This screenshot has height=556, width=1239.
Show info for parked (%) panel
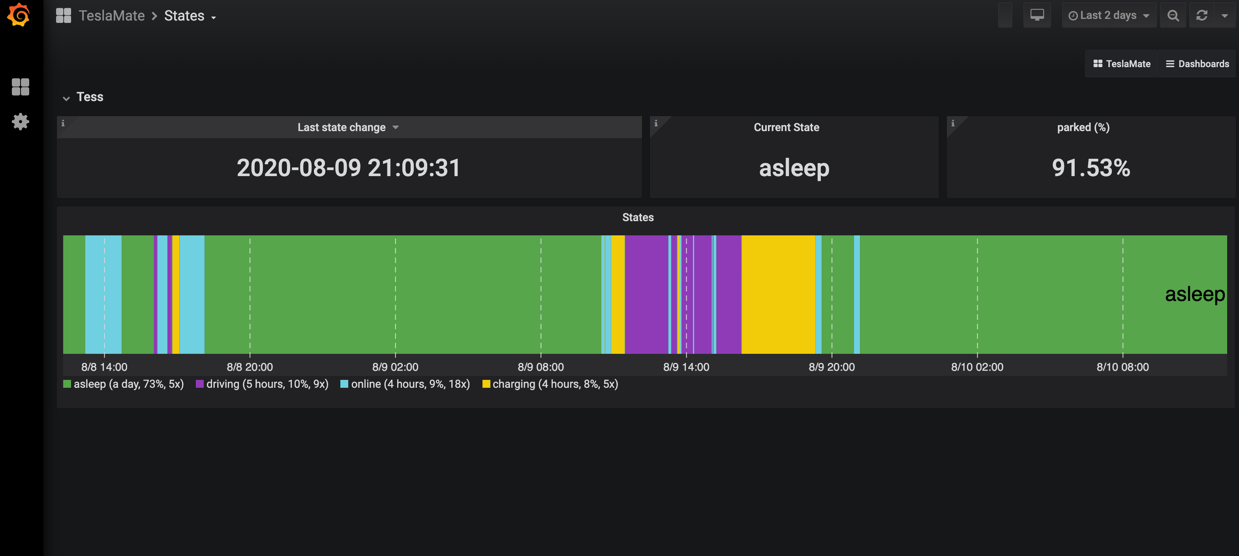tap(952, 123)
